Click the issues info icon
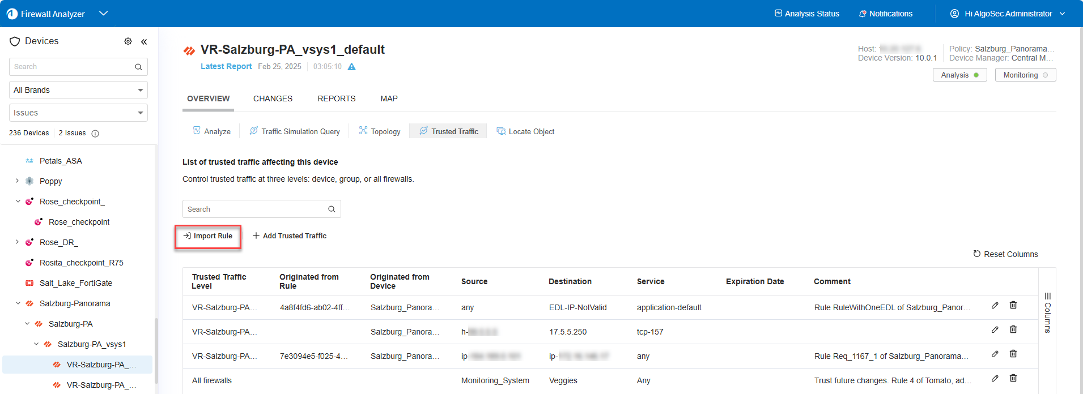This screenshot has width=1083, height=394. (x=95, y=134)
